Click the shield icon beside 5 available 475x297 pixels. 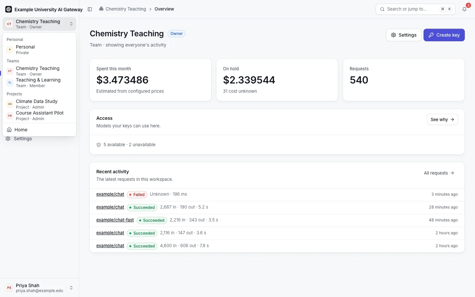[99, 145]
